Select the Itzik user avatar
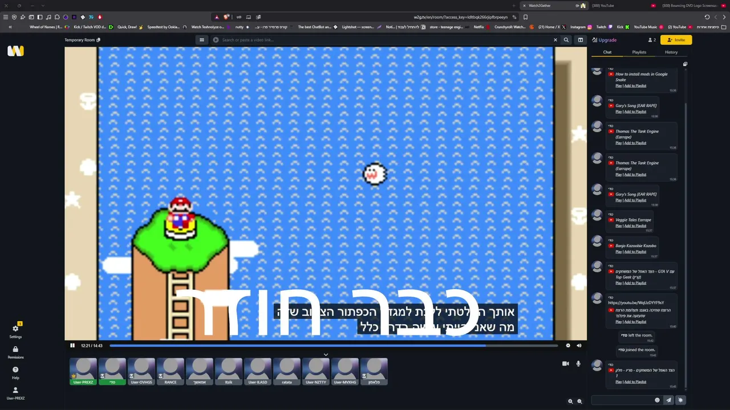The image size is (730, 410). [229, 371]
